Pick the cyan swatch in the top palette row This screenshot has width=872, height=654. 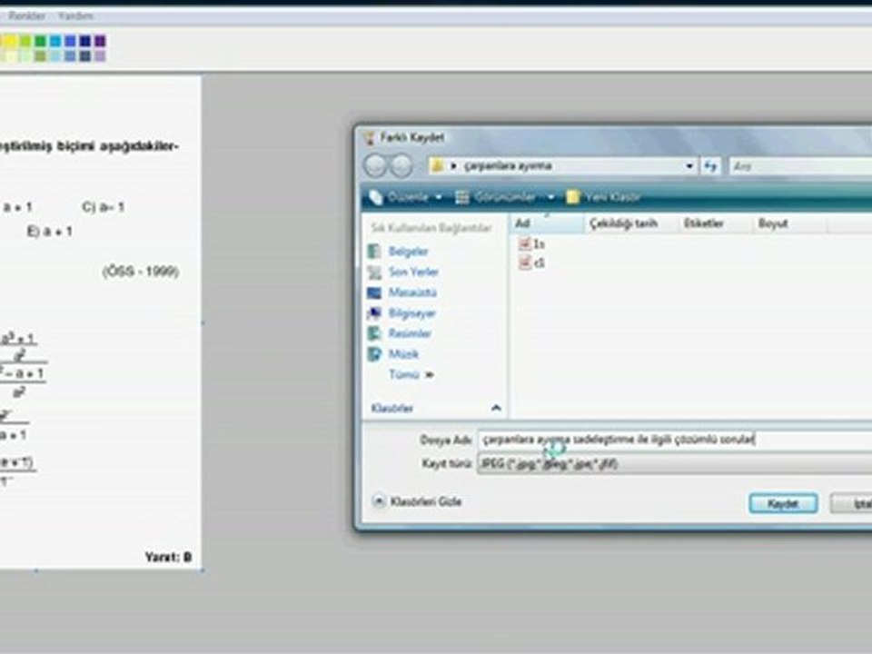[x=55, y=41]
